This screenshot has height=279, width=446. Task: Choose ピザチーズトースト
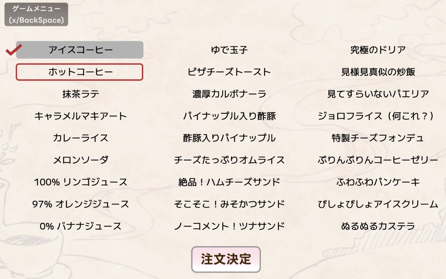pos(229,72)
